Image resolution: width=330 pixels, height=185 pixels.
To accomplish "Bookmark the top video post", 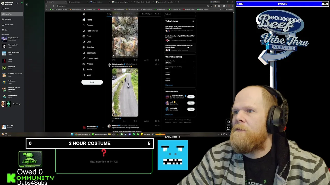I will [156, 60].
